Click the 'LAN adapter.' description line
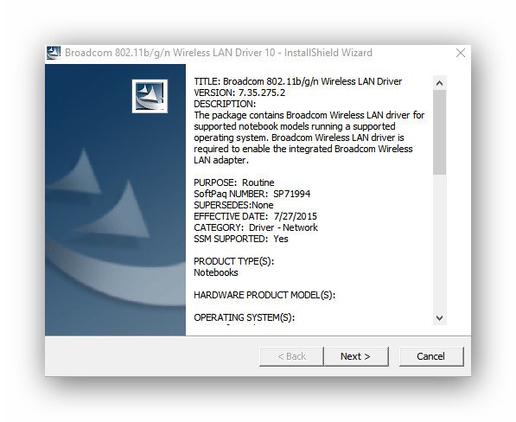The height and width of the screenshot is (422, 516). coord(221,160)
